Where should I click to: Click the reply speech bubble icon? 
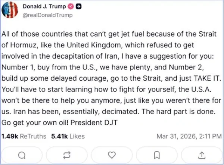(22, 154)
